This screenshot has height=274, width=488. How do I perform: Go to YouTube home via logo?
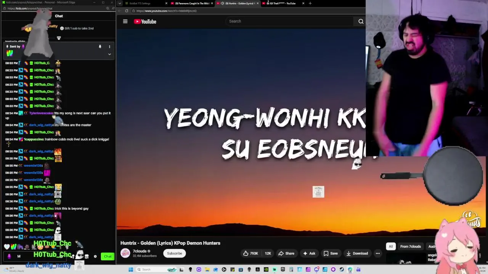145,22
